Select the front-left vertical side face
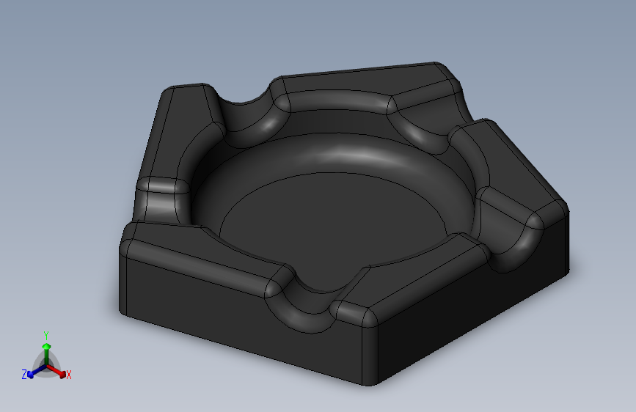 pos(244,320)
